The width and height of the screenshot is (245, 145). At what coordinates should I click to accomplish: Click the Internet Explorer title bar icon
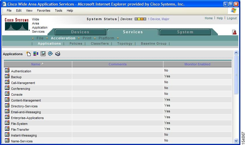point(4,4)
